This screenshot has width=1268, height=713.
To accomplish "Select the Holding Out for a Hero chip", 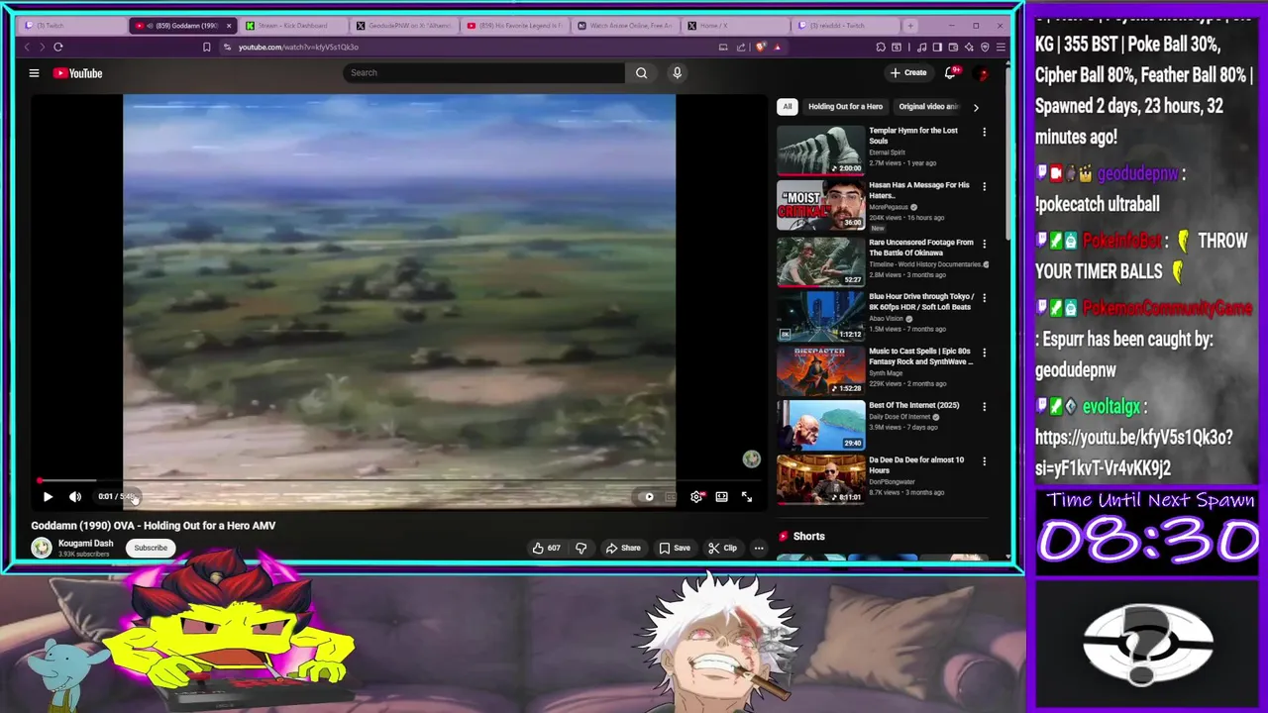I will (845, 107).
